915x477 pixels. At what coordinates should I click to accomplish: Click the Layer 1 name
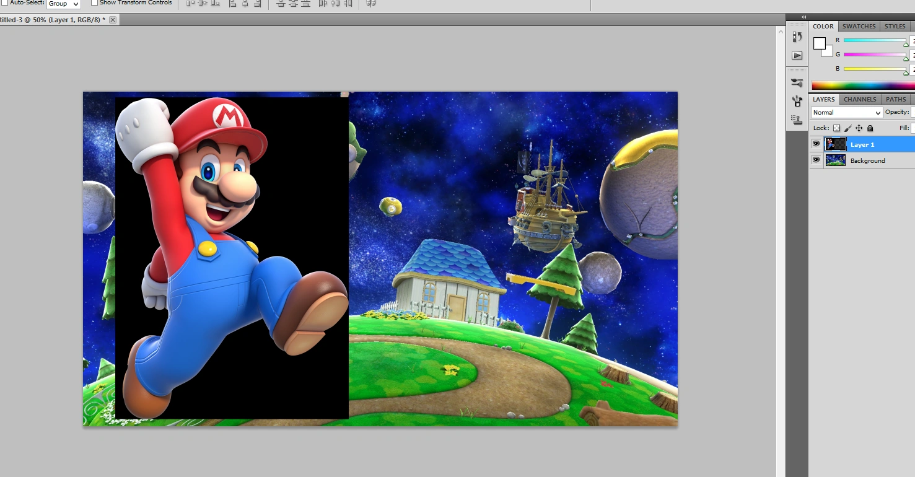(x=862, y=145)
